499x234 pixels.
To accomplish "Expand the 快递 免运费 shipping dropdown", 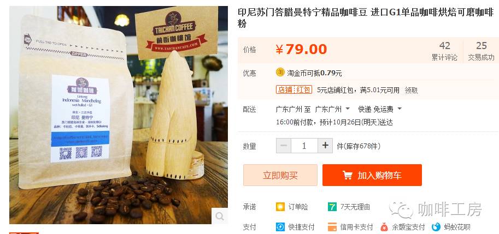I will (380, 109).
